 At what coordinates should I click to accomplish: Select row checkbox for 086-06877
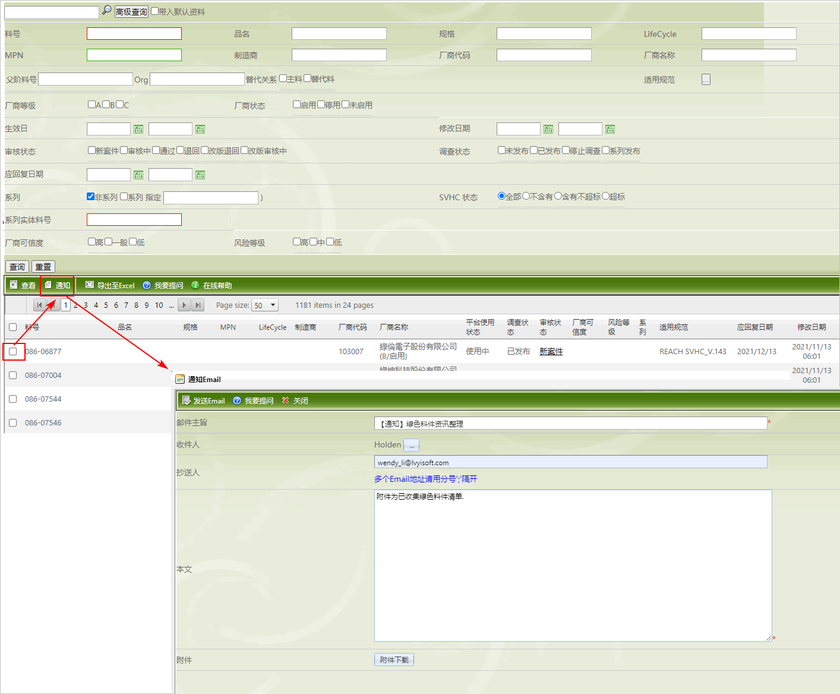click(12, 351)
